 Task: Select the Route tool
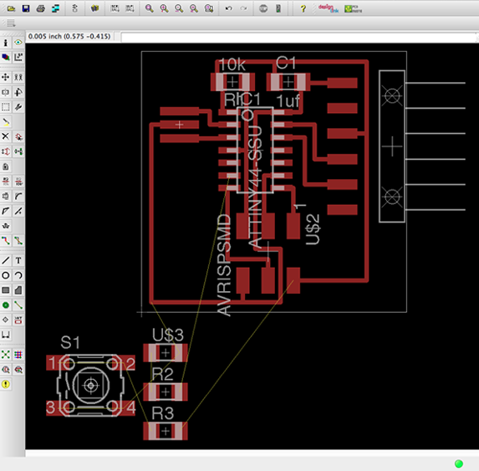6,241
